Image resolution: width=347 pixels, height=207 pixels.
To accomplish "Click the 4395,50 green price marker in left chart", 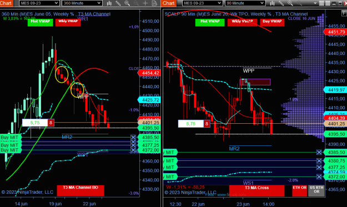I will click(x=149, y=128).
